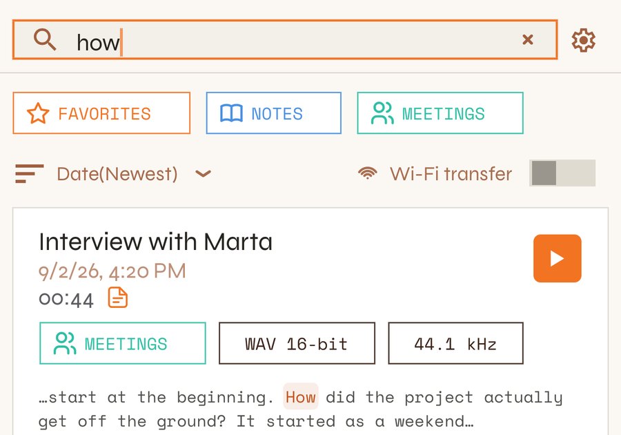621x435 pixels.
Task: Click the Meetings tag on Marta recording
Action: [123, 343]
